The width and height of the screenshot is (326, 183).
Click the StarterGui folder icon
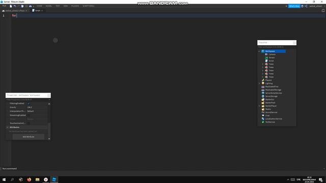pos(263,100)
